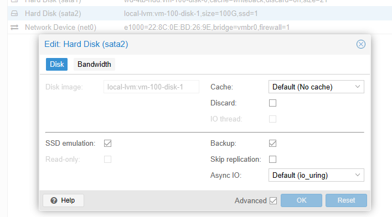Screen dimensions: 392x217
Task: Click the question mark Help icon
Action: [54, 200]
